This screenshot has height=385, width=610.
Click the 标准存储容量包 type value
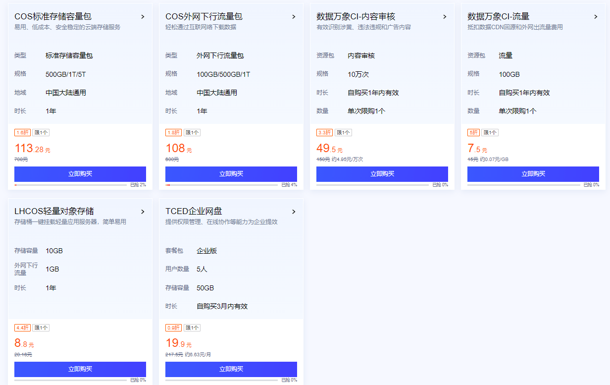coord(69,55)
